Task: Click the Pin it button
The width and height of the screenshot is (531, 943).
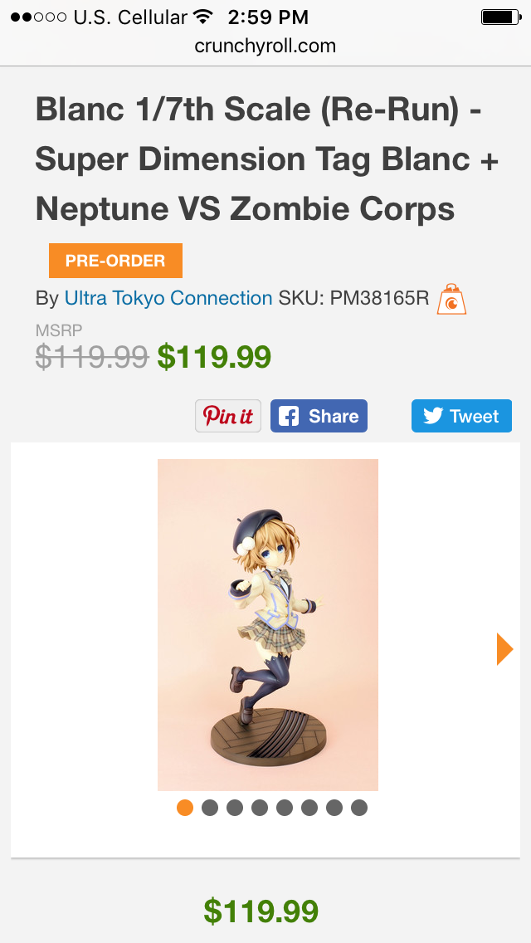Action: pos(228,416)
